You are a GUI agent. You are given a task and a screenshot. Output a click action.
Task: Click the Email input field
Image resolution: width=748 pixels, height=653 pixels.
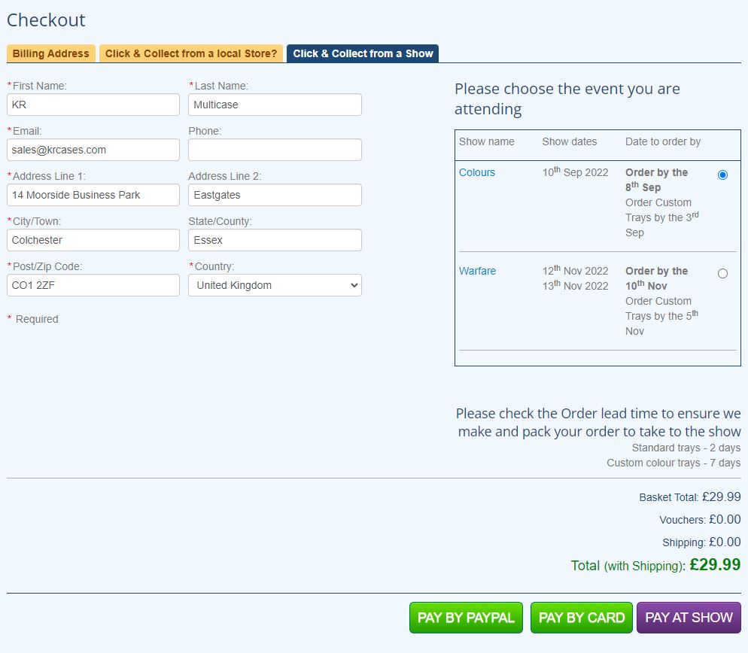tap(93, 150)
